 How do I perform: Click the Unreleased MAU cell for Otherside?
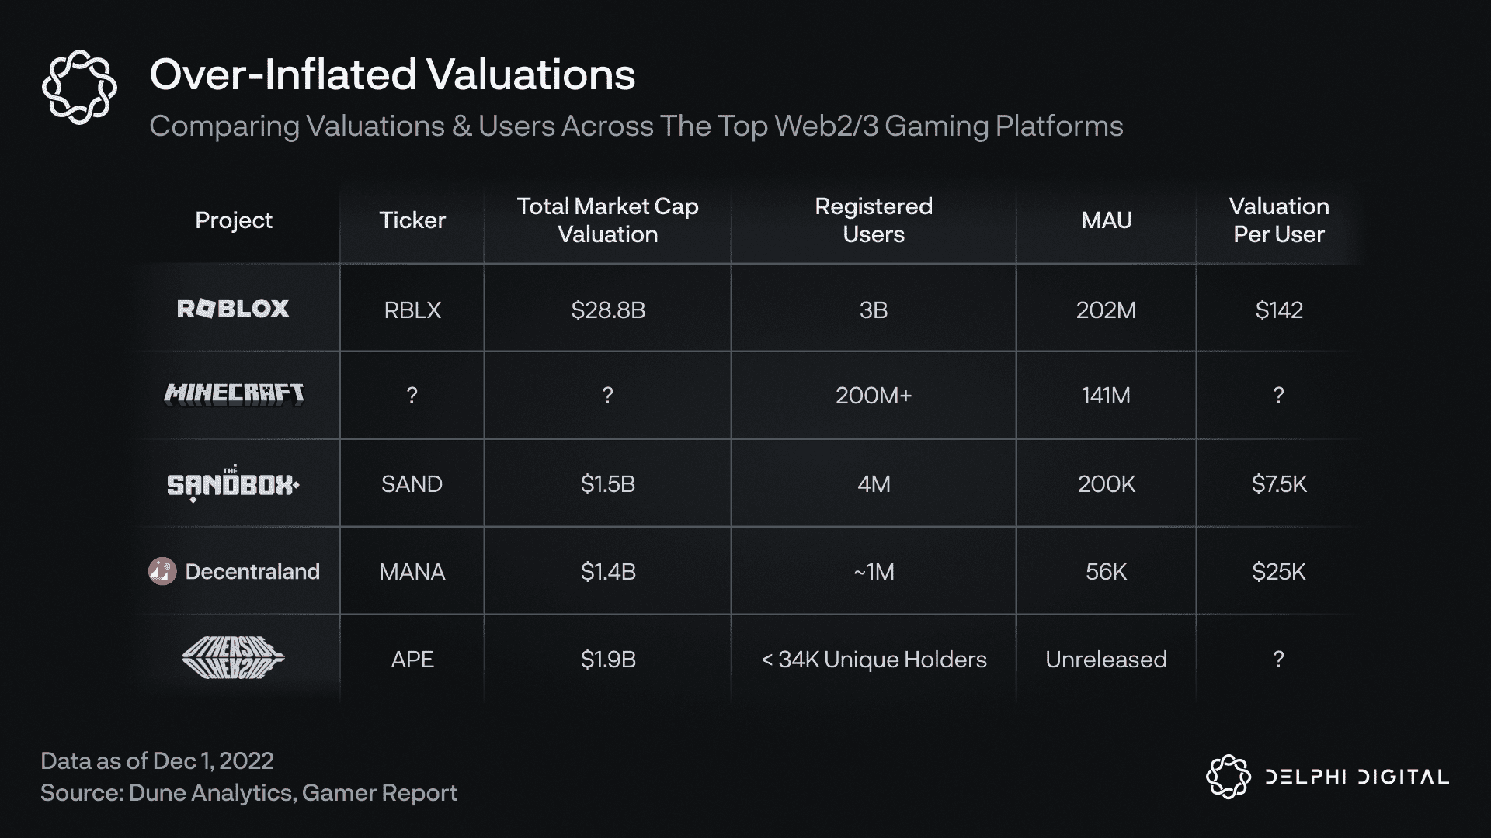1106,660
